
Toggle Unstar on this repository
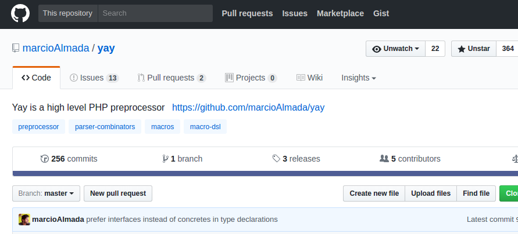pyautogui.click(x=474, y=49)
